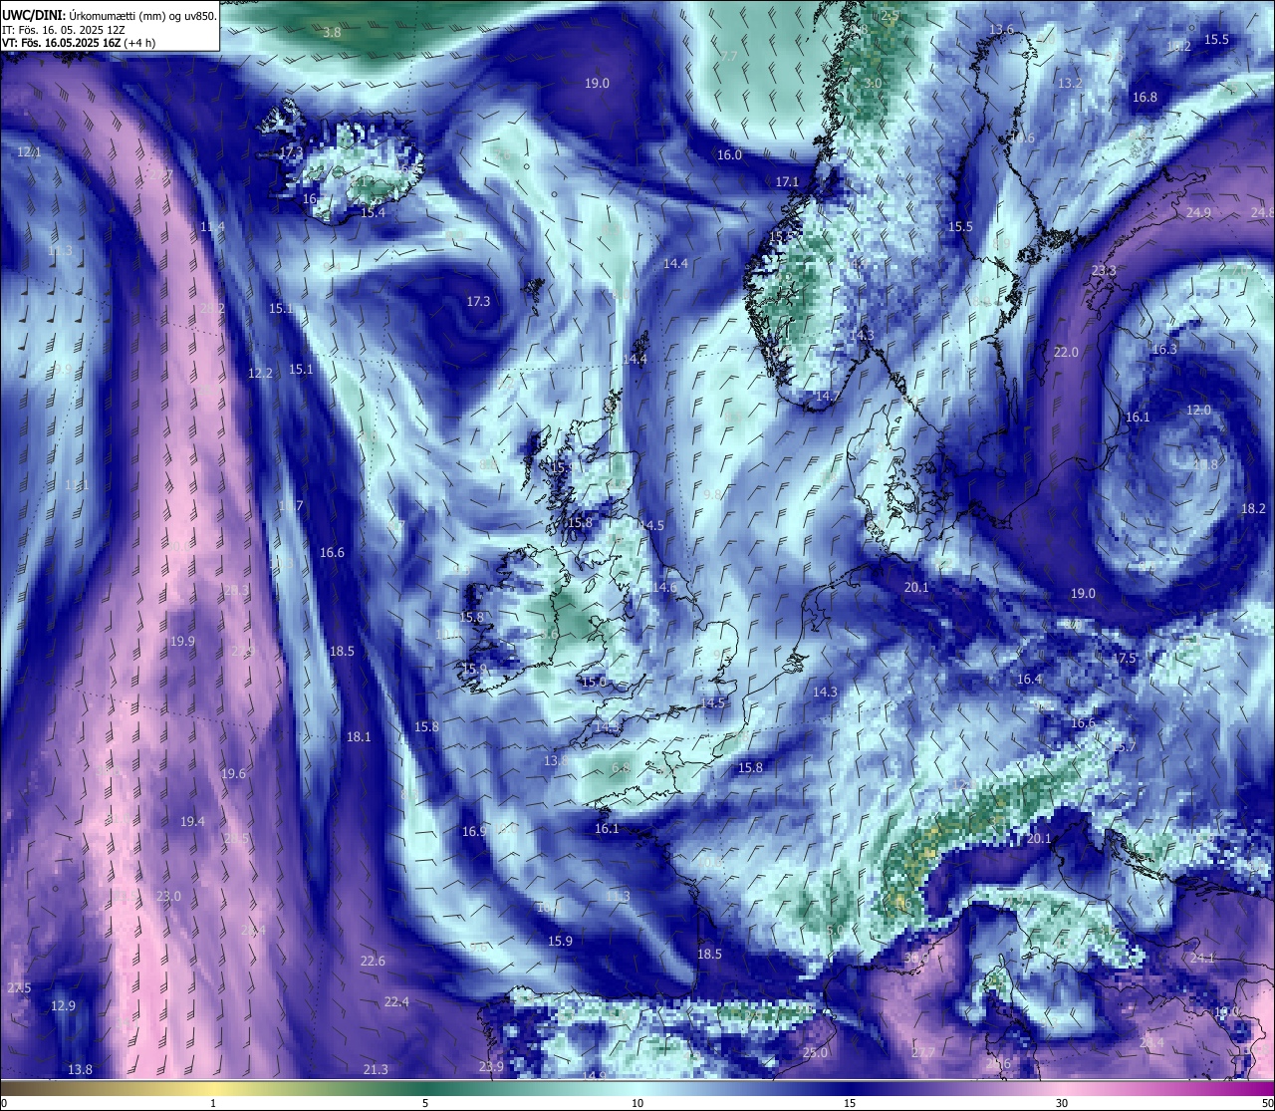The image size is (1275, 1111).
Task: Click the map value "19.9"
Action: (182, 642)
